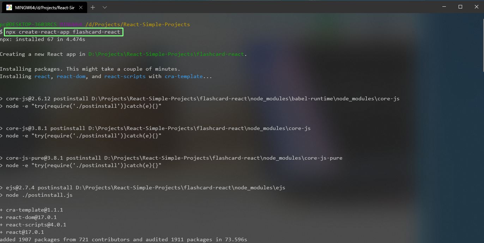
Task: Click '+ react-dom@17.0.1' line
Action: click(x=28, y=217)
